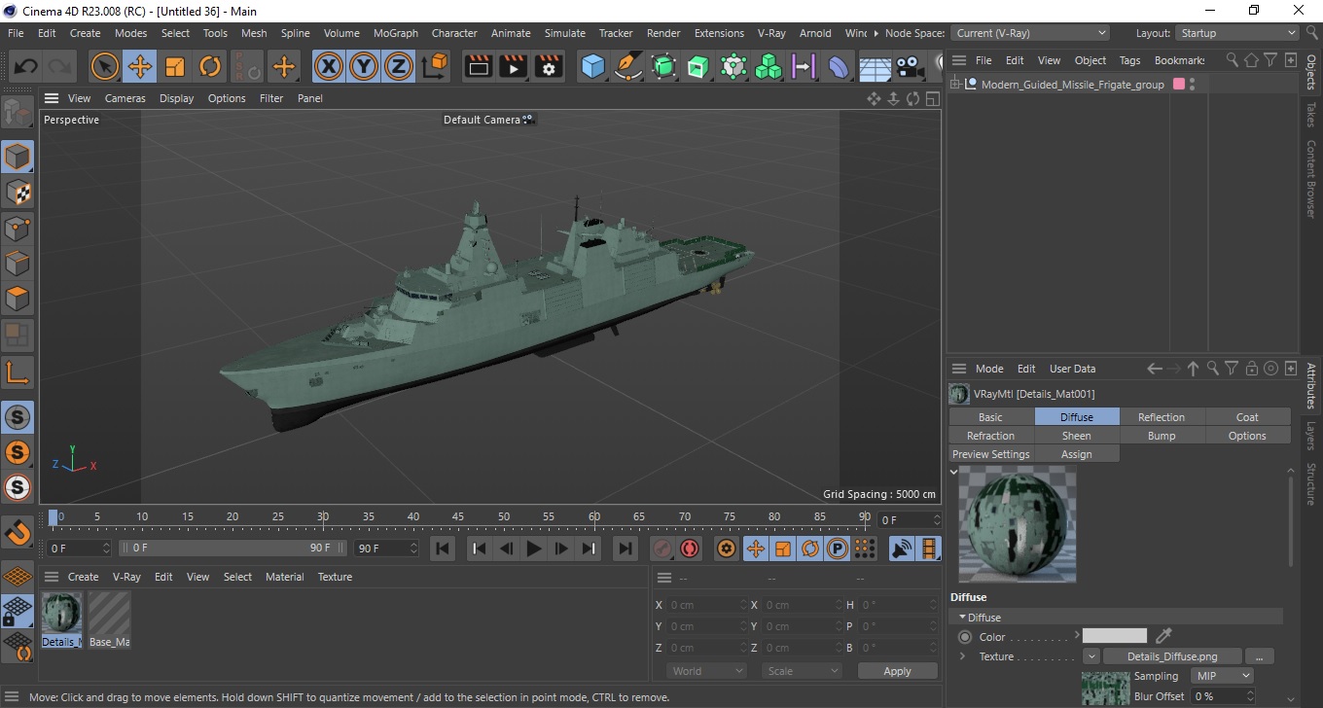Expand the Modern_Guided_Missile_Frigate_group tree item

coord(956,85)
